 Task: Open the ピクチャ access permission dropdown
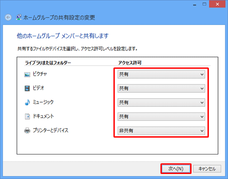tap(161, 74)
